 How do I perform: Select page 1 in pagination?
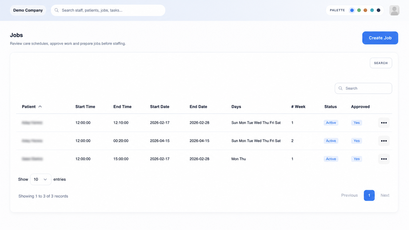[x=369, y=195]
